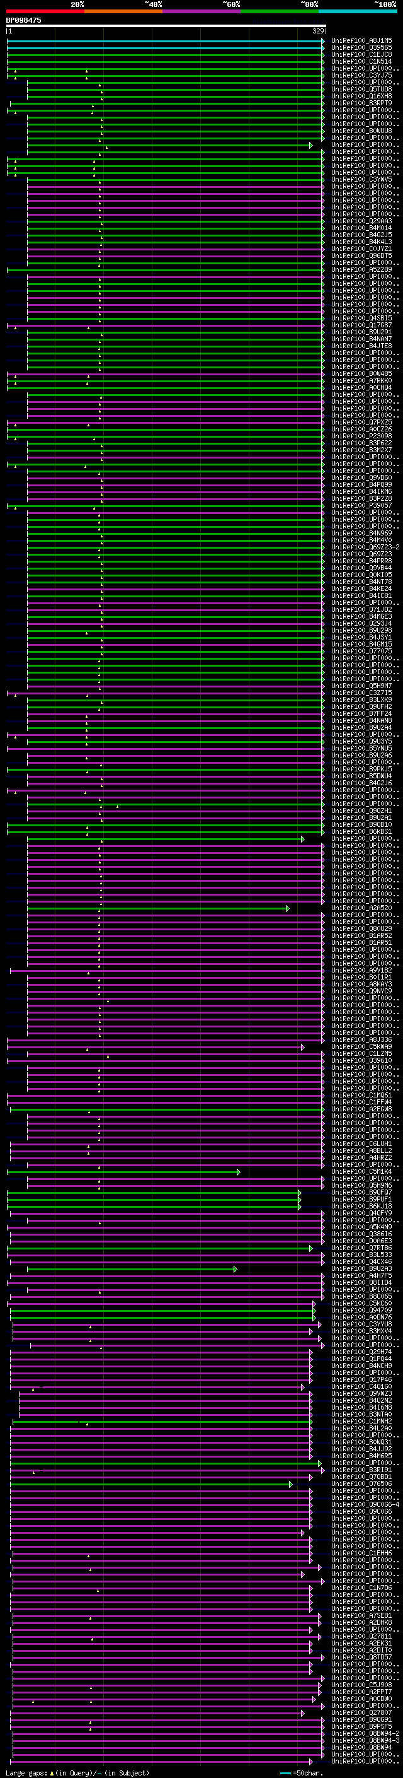403x1778 pixels.
Task: Select hit UniRef100_Q94709
Action: pos(361,1311)
